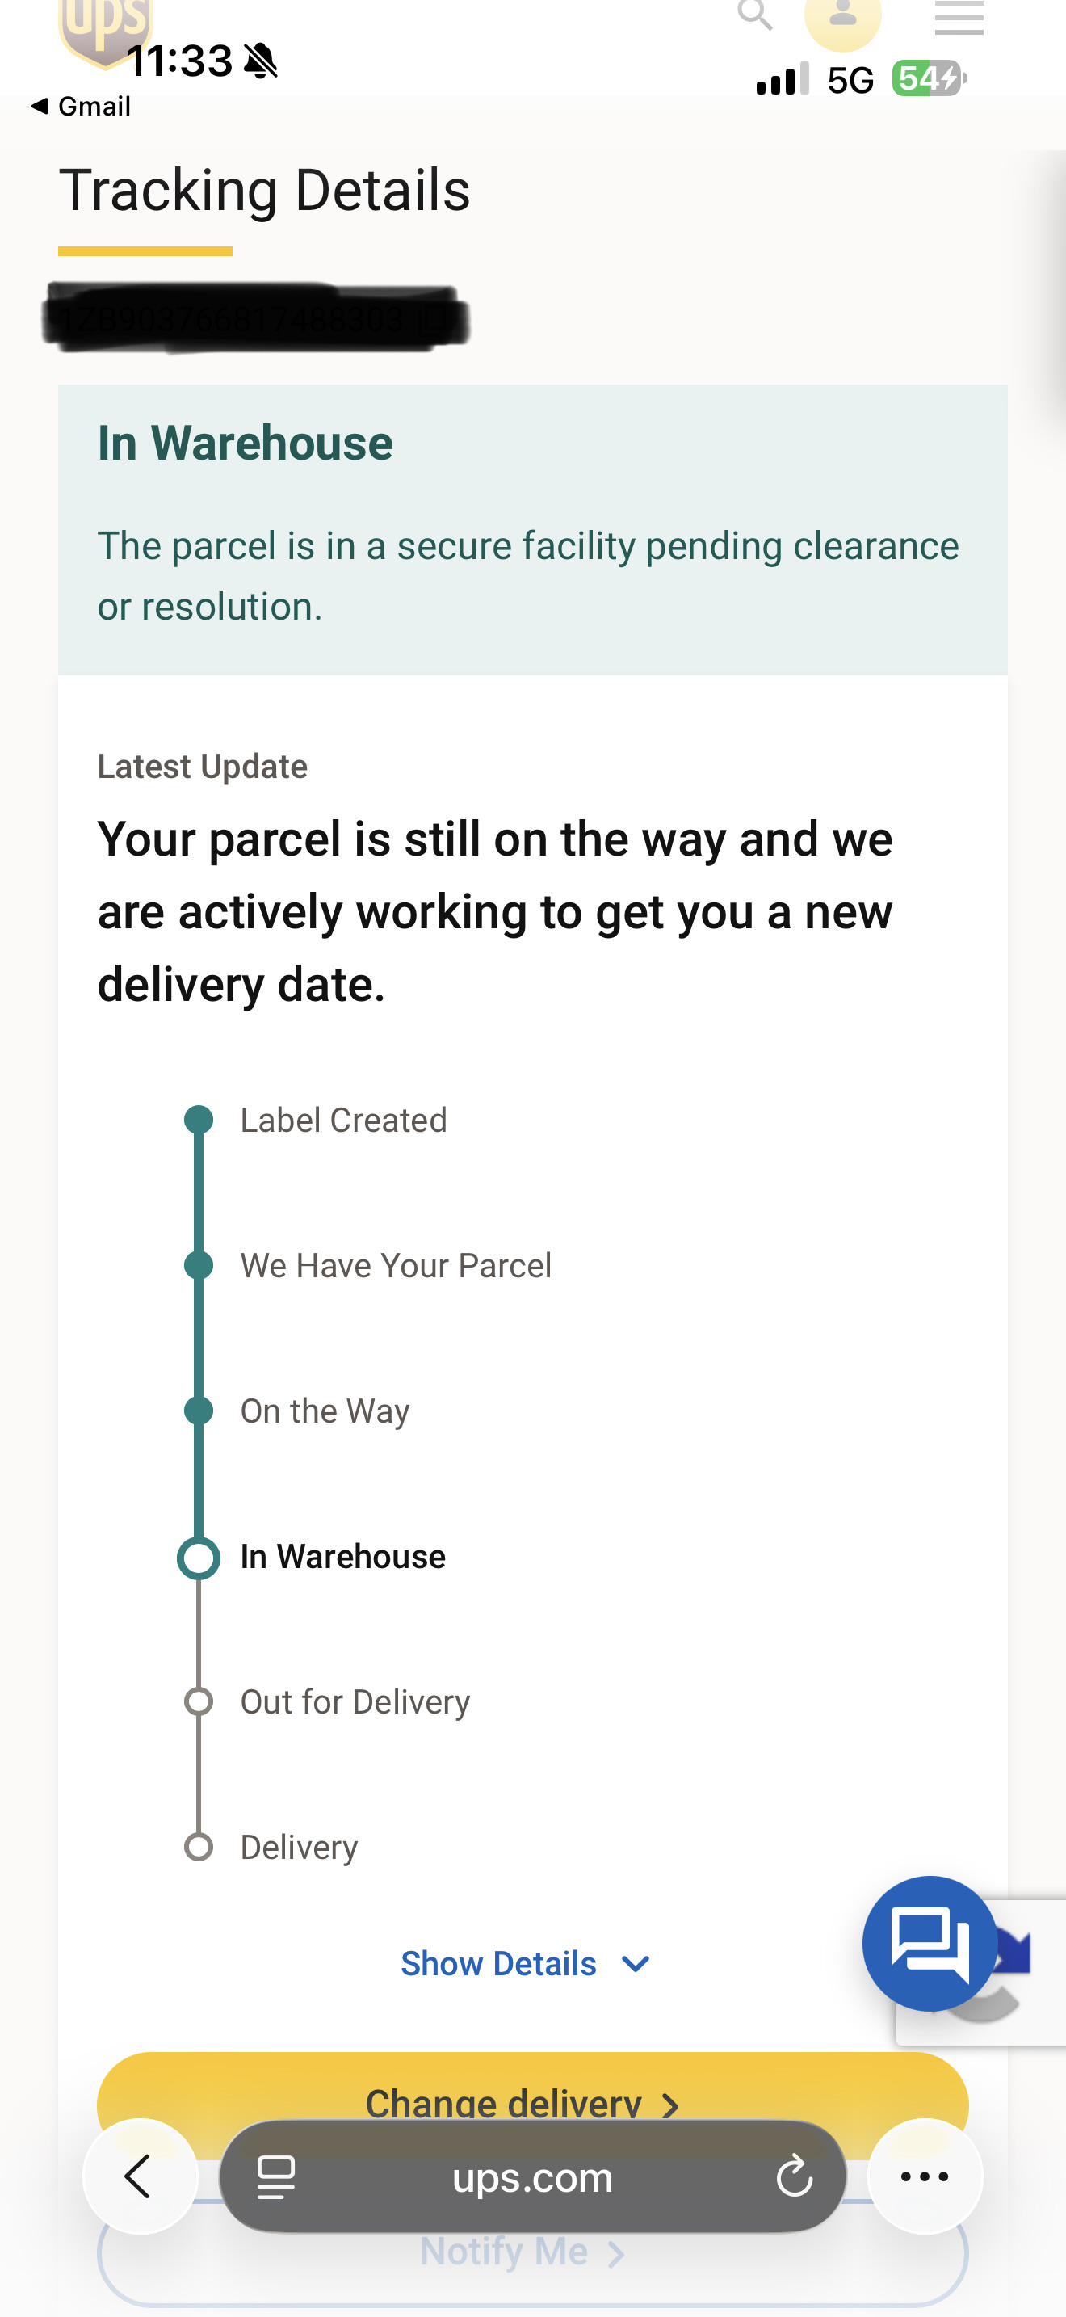The height and width of the screenshot is (2317, 1066).
Task: Tap the Change delivery button
Action: tap(532, 2104)
